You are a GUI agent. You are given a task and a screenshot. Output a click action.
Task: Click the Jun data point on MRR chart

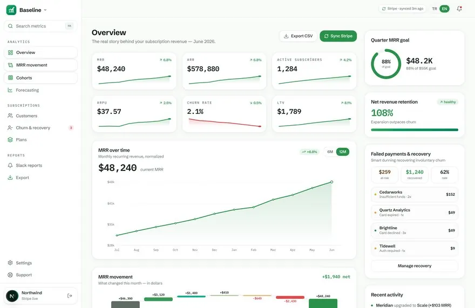coord(332,182)
